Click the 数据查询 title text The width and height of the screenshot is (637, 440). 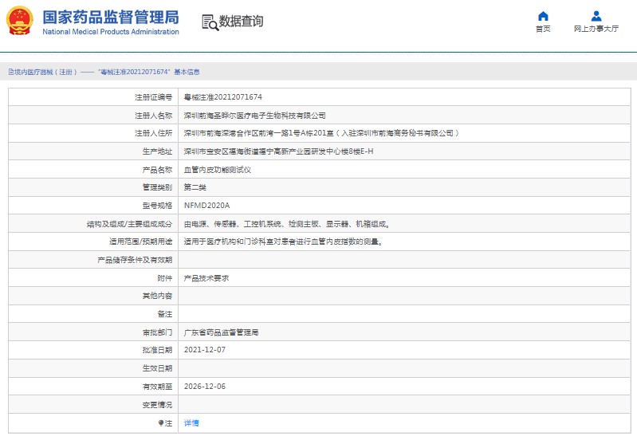pos(242,22)
